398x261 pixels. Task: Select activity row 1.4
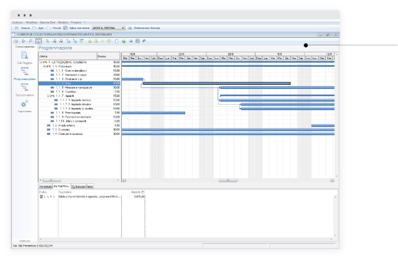click(79, 134)
